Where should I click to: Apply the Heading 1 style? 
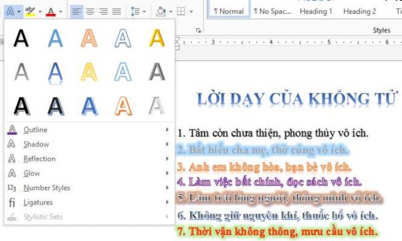pyautogui.click(x=316, y=11)
